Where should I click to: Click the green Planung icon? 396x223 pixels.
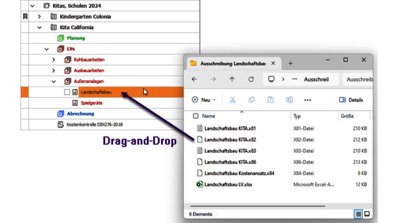[x=61, y=38]
